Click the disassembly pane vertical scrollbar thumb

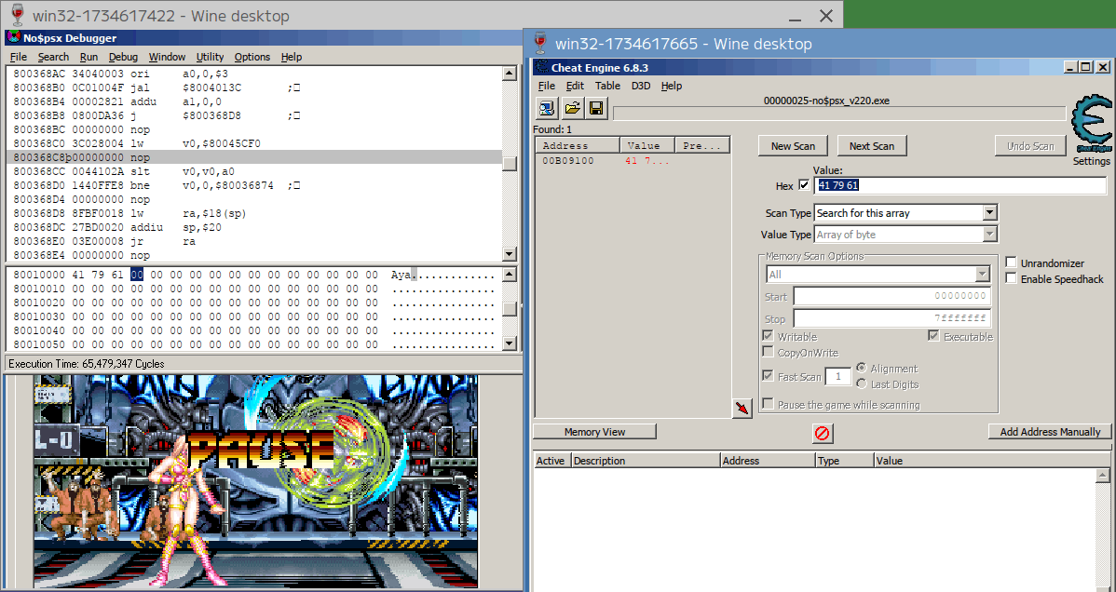tap(510, 164)
